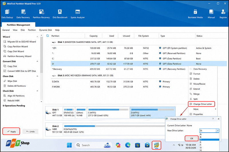The height and width of the screenshot is (152, 229).
Task: Click the Apply button
Action: pyautogui.click(x=11, y=131)
